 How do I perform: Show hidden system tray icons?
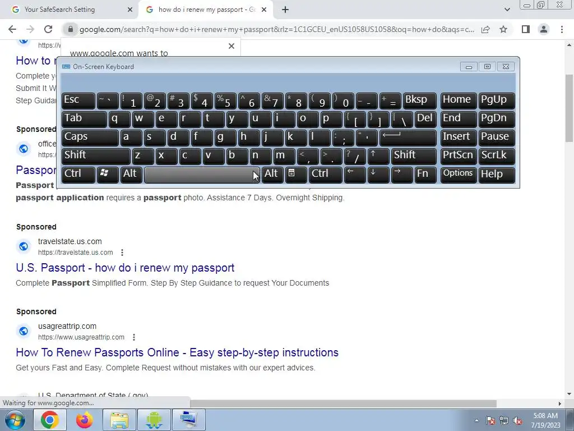pos(476,421)
